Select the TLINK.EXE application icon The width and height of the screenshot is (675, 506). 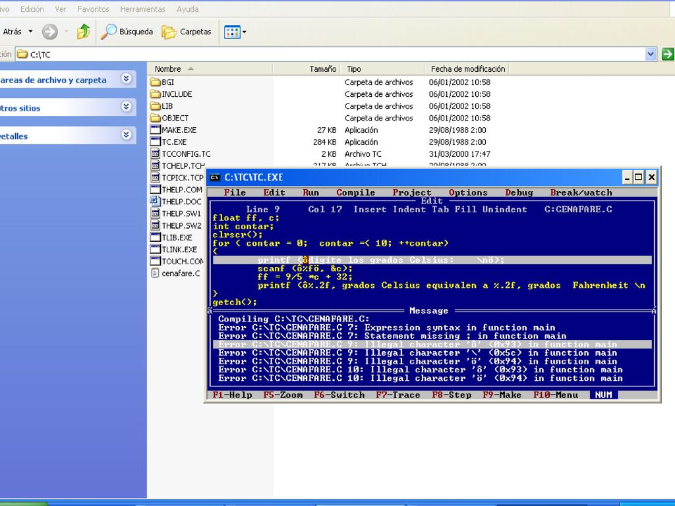click(155, 249)
